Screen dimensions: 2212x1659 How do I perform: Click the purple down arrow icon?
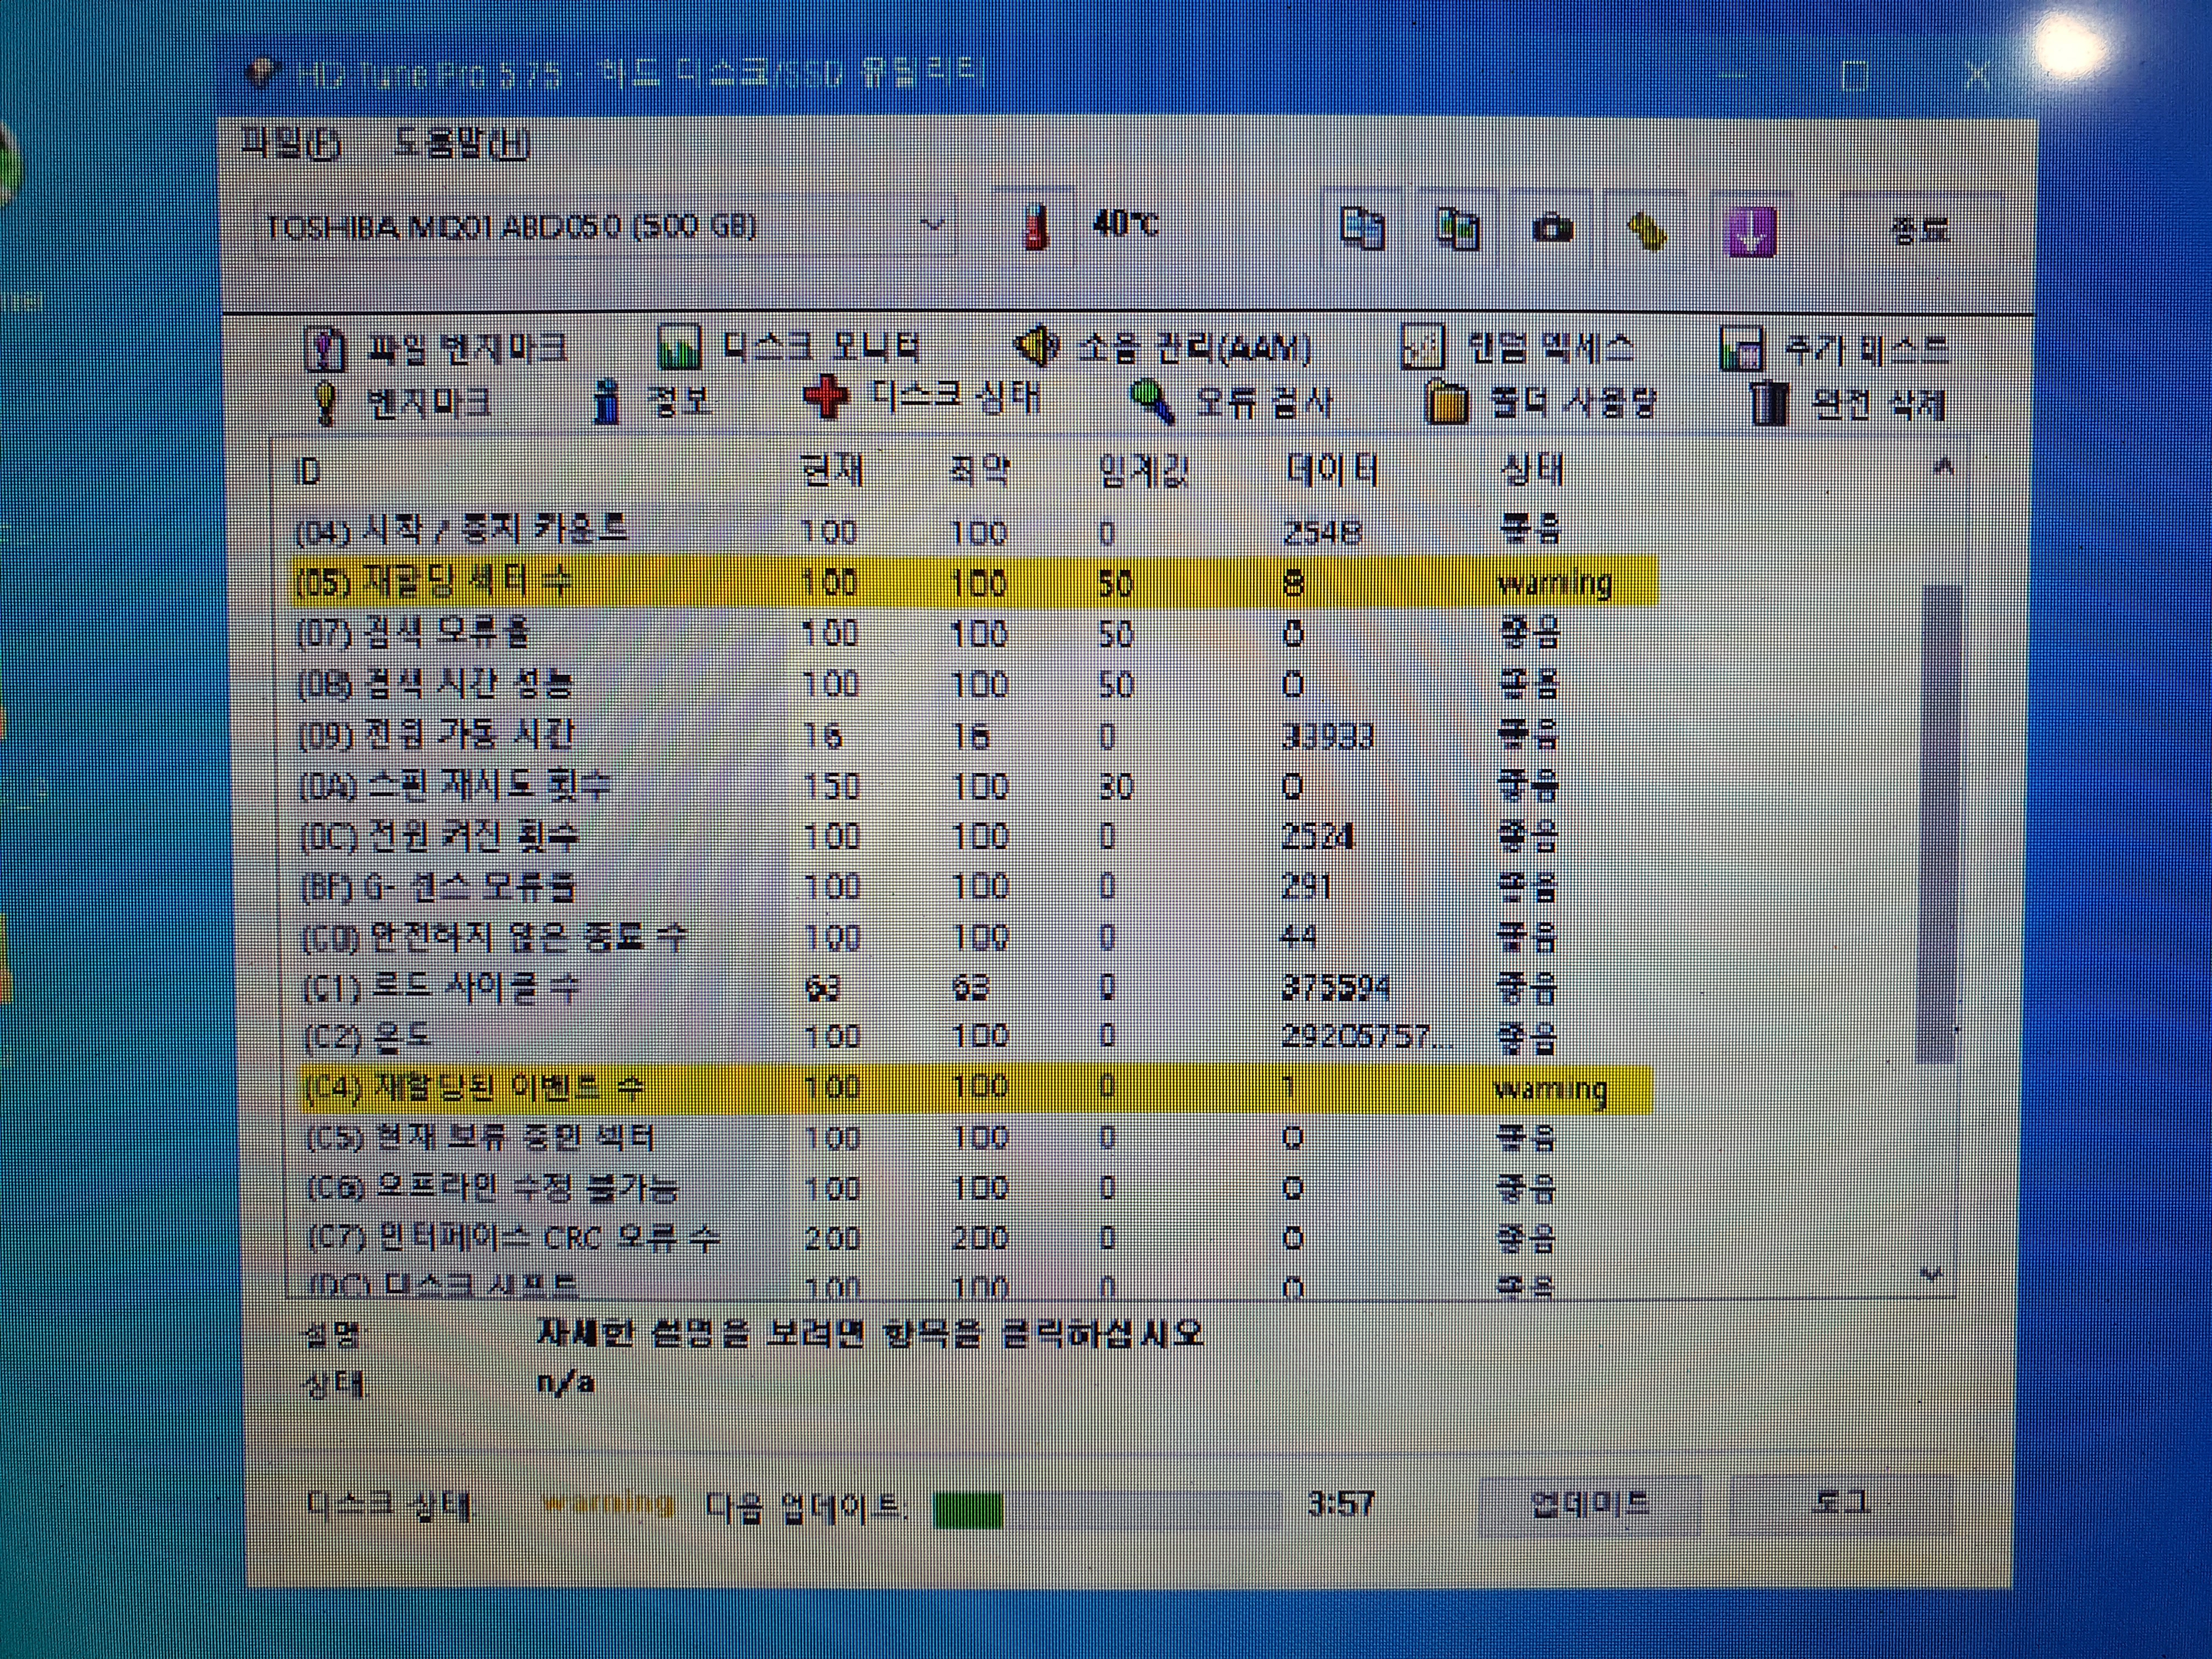point(1751,231)
